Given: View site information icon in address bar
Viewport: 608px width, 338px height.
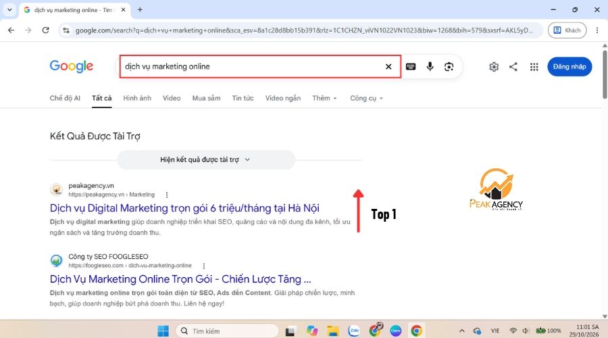Looking at the screenshot, I should 66,30.
